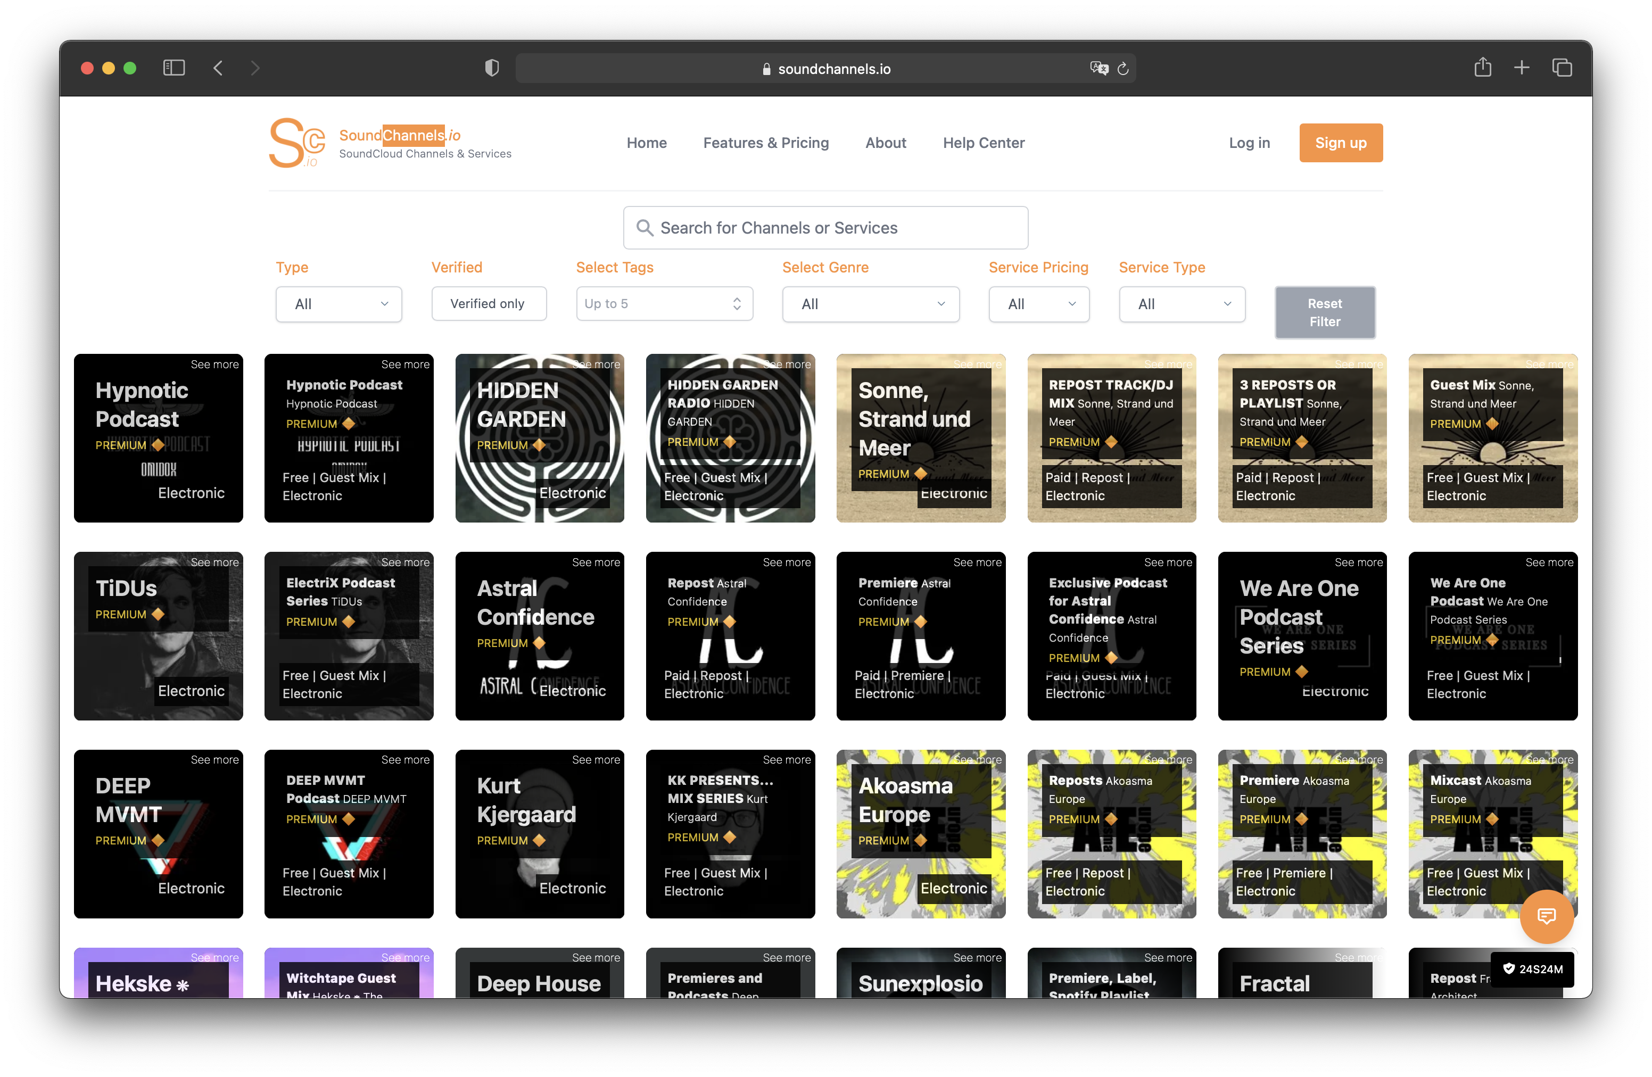Open the Deep House channel card

(x=539, y=973)
